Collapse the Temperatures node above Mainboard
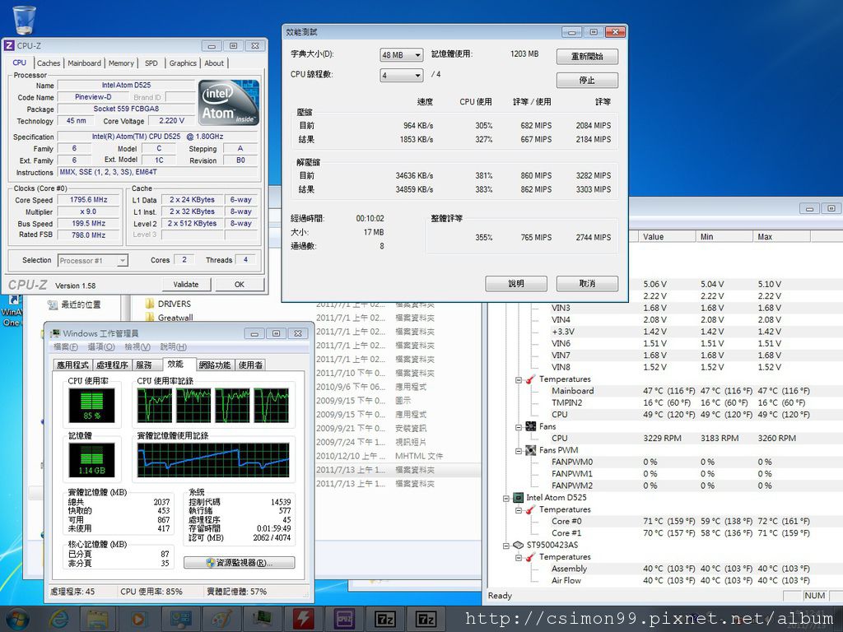Screen dimensions: 843x632 519,379
